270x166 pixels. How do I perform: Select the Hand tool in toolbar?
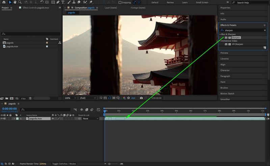[x=15, y=2]
